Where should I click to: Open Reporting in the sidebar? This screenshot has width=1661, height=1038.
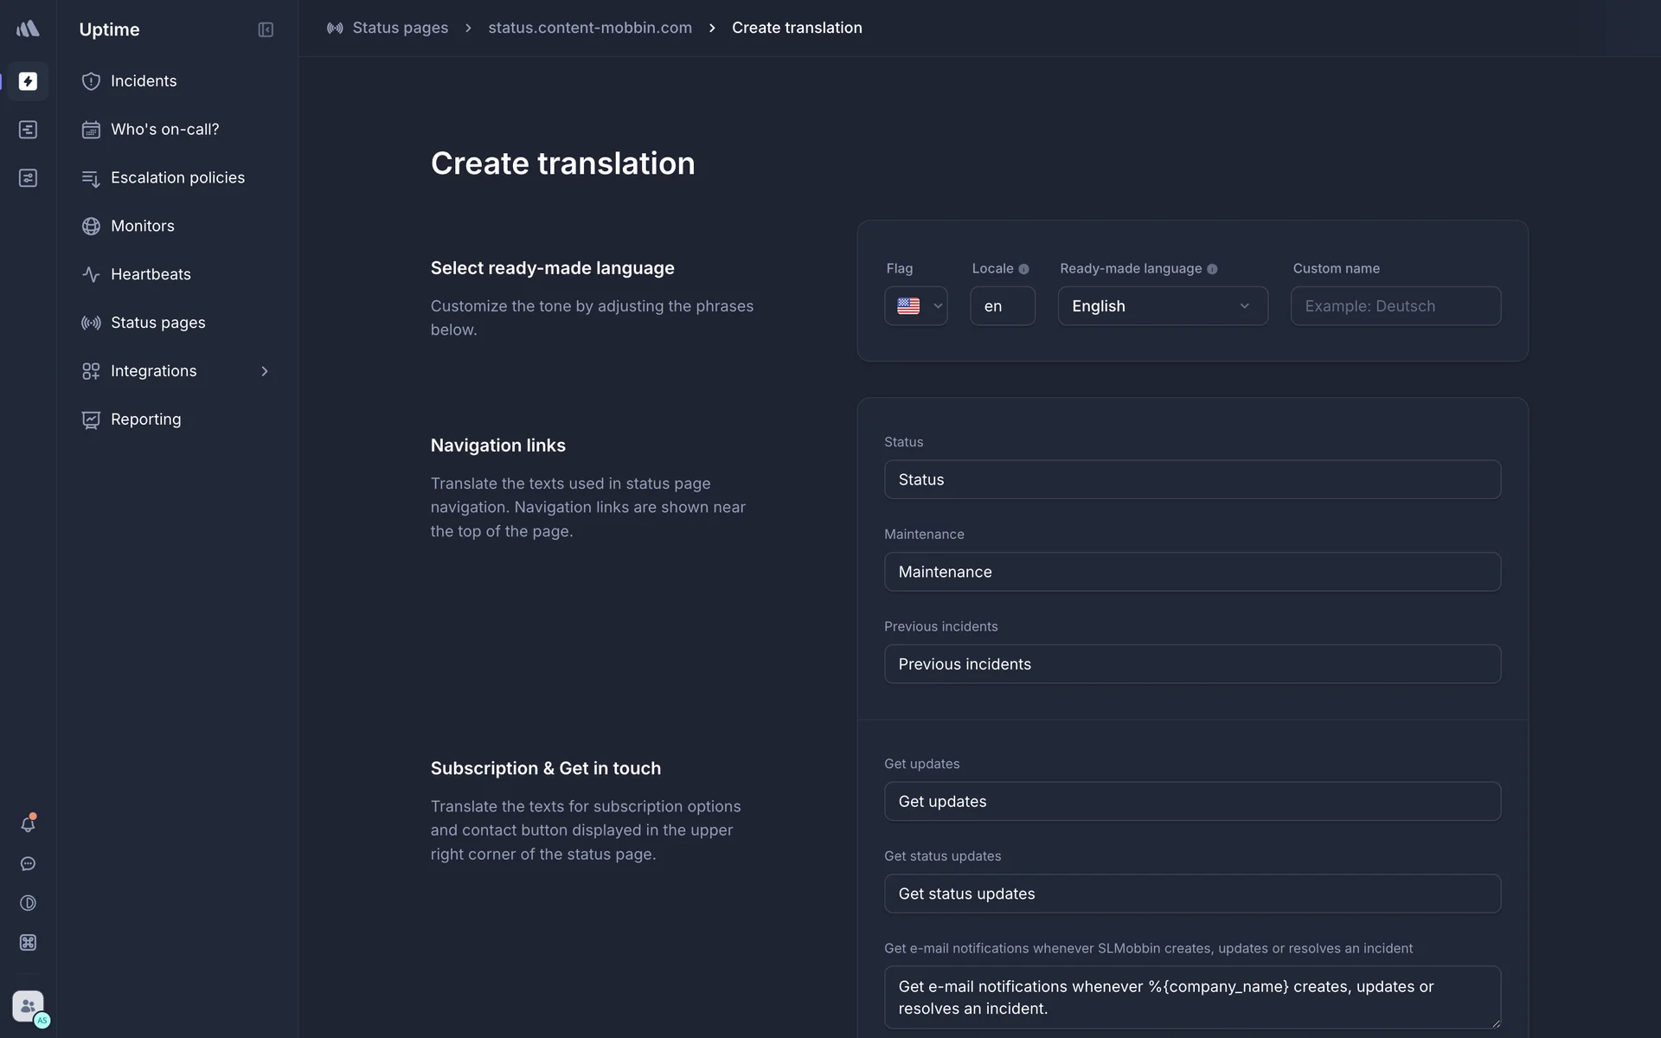point(145,420)
